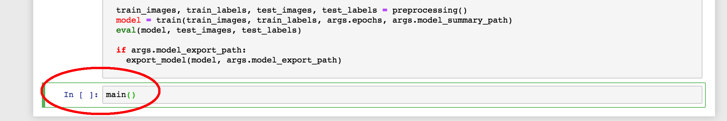Click args.model_export_path inside export_model call
Screen dimensions: 727x121
click(282, 60)
